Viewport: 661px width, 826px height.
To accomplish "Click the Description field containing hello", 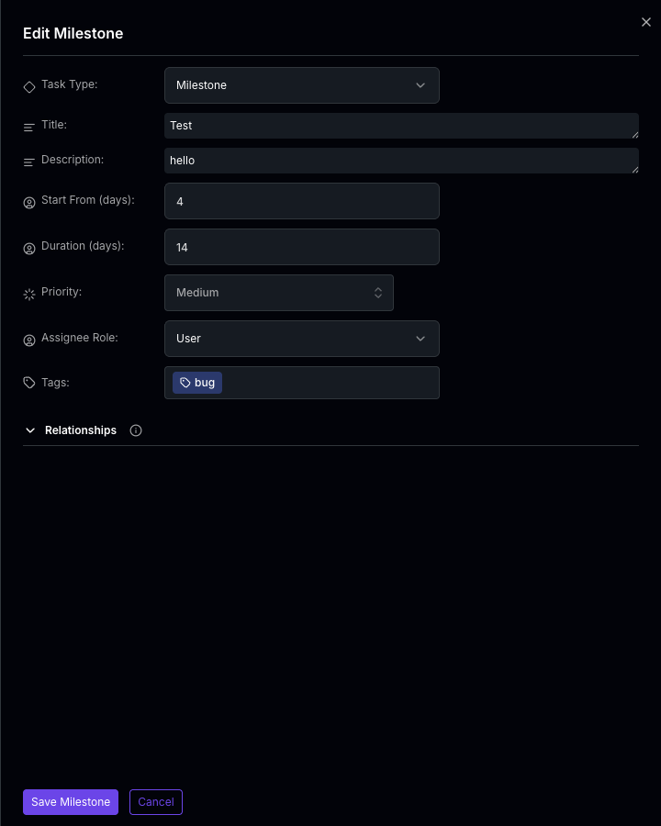I will click(x=402, y=161).
